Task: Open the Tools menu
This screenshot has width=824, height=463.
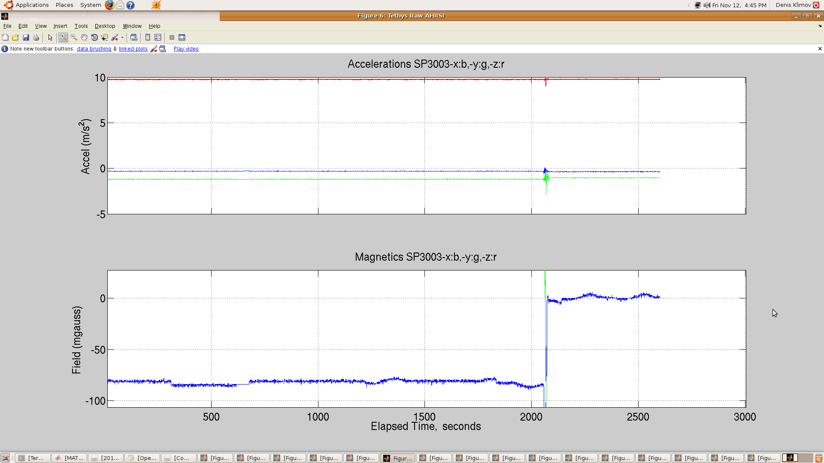Action: pos(81,26)
